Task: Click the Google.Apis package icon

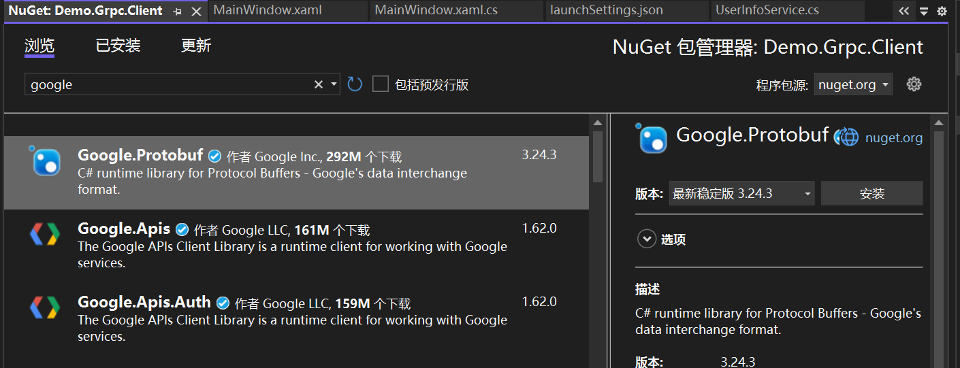Action: 45,234
